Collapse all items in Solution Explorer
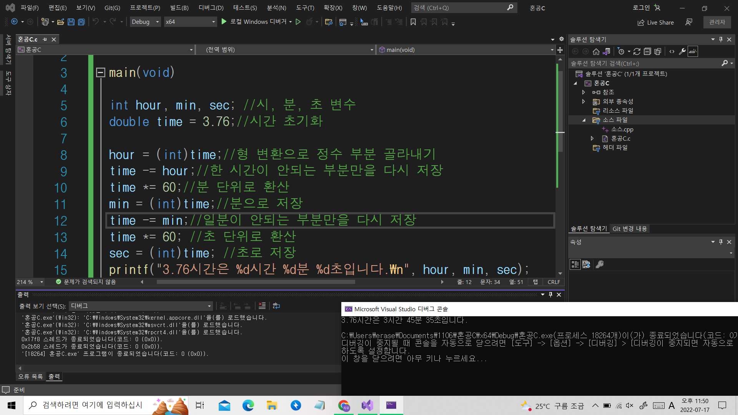The height and width of the screenshot is (415, 738). [x=647, y=51]
